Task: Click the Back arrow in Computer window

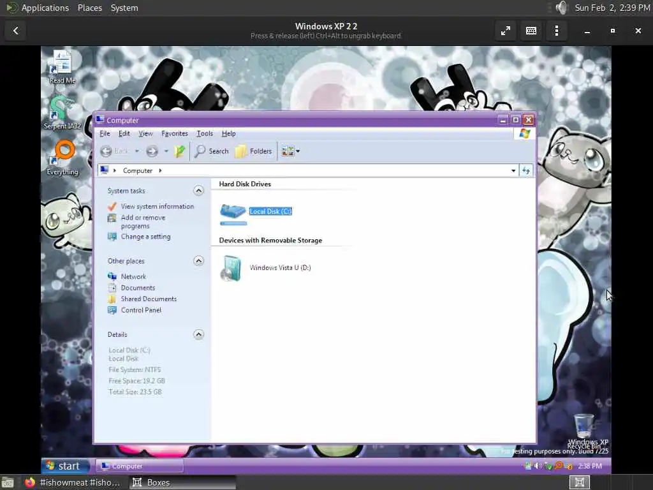Action: pyautogui.click(x=106, y=151)
